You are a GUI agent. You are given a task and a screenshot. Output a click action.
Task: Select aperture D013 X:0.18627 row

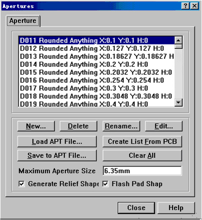tap(96, 56)
